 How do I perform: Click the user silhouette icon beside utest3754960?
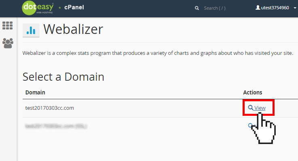click(258, 8)
